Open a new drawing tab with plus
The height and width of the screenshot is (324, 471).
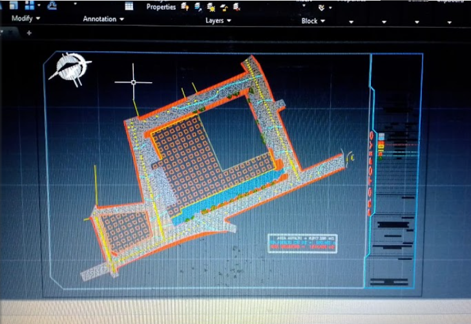(x=29, y=33)
